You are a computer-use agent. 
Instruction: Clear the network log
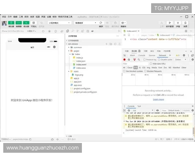(129, 59)
